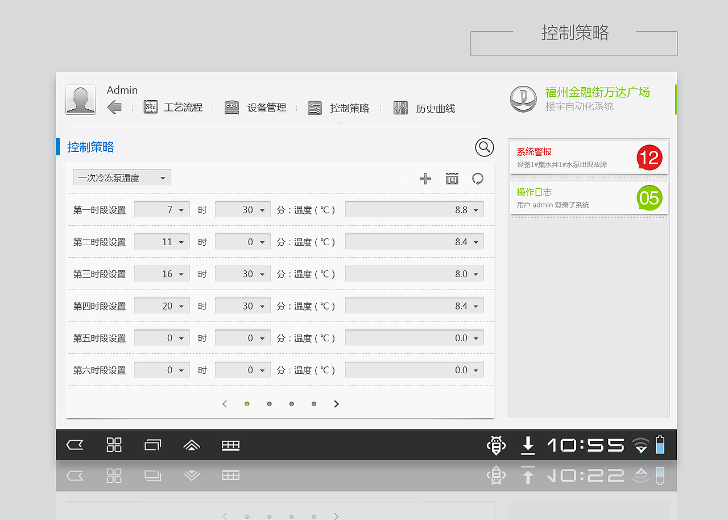This screenshot has height=520, width=728.
Task: Click the Wanda Plaza logo icon
Action: point(523,99)
